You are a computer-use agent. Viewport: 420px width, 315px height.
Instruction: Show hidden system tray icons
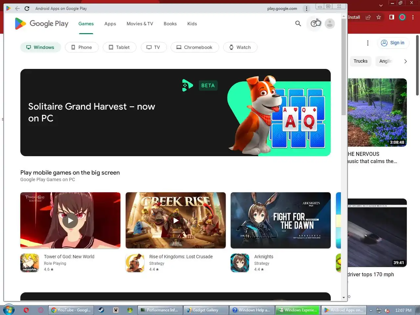371,310
